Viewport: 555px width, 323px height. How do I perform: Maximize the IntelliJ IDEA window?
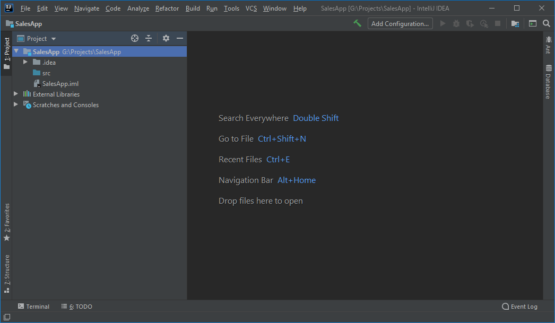517,8
